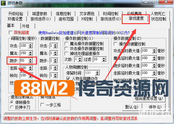Adjust the 攻击 interval spinner arrows

30,46
